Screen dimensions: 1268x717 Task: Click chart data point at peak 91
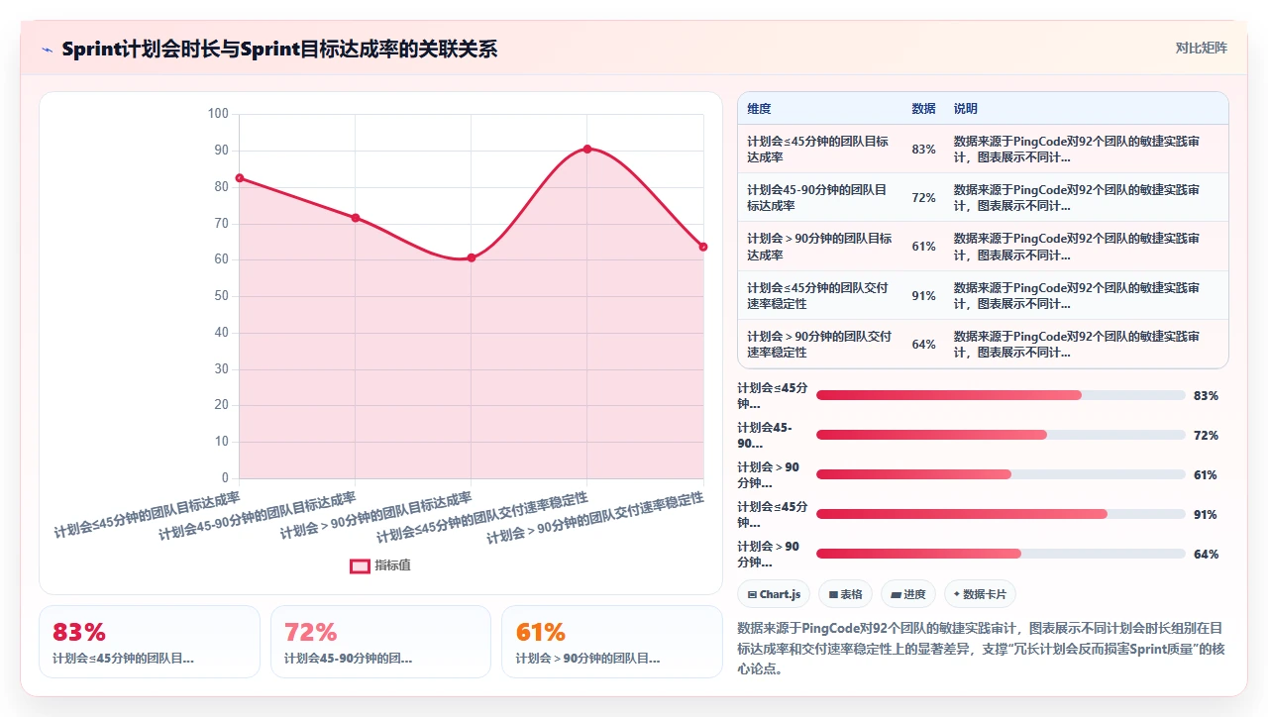(587, 149)
